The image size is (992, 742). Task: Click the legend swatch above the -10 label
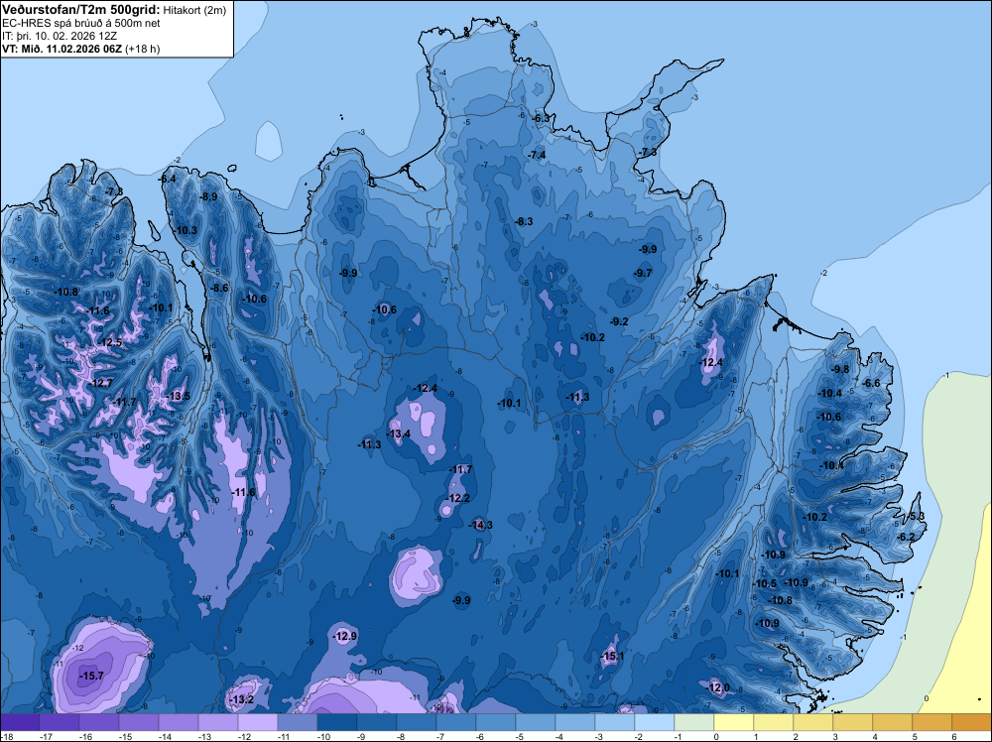point(336,722)
